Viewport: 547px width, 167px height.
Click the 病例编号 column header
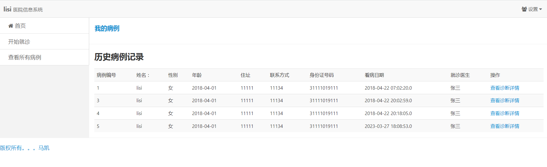106,75
